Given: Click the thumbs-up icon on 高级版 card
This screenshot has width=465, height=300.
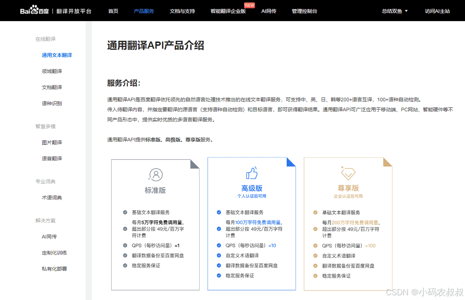Looking at the screenshot, I should click(x=252, y=173).
